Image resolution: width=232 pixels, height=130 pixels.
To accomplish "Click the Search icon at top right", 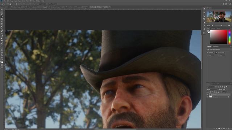I will coord(224,4).
